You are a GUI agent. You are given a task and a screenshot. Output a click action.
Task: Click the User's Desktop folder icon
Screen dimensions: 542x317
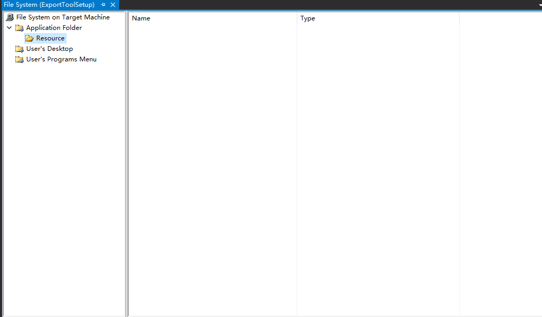[19, 49]
